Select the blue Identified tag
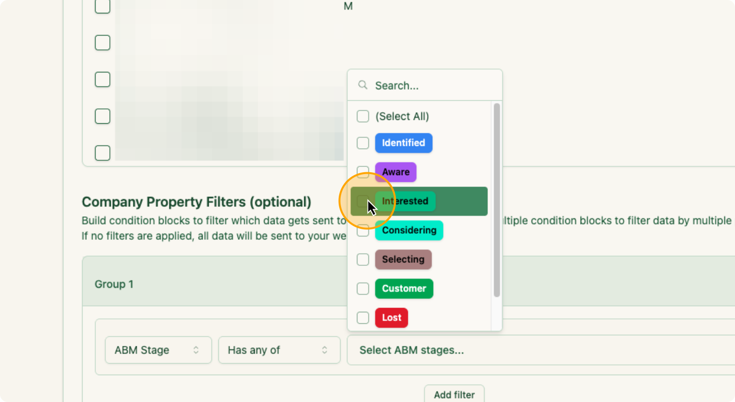This screenshot has width=735, height=402. pos(403,143)
